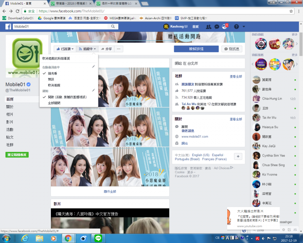Show hidden tray icons arrow

point(252,238)
